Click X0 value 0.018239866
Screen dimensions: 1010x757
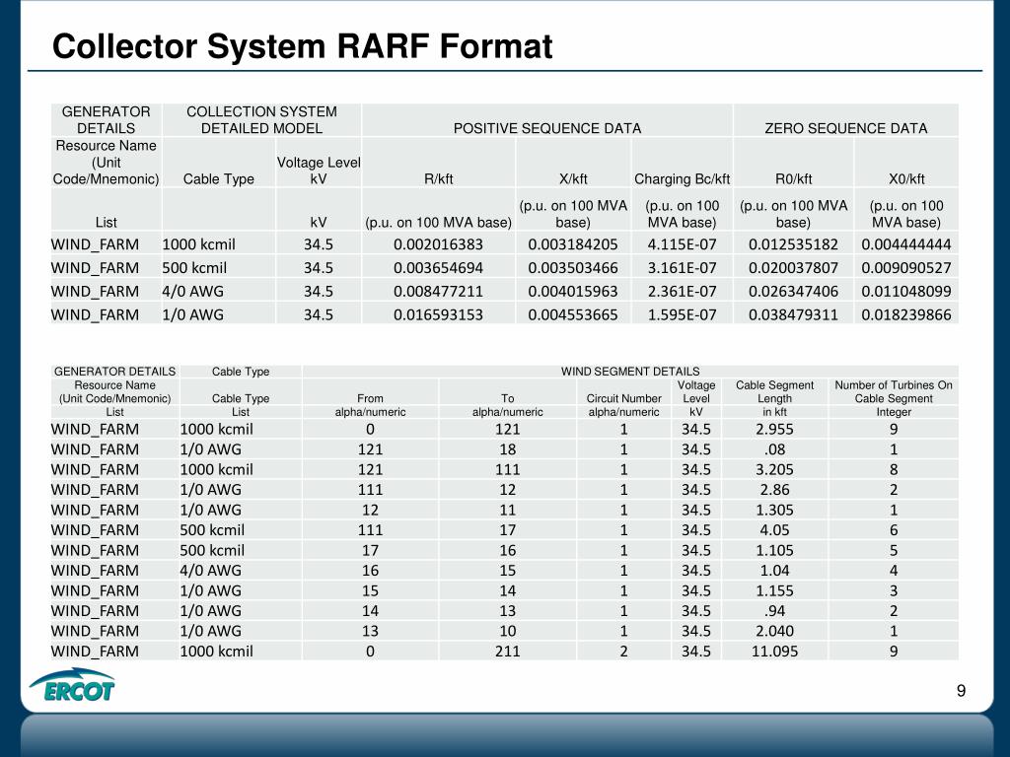click(x=906, y=314)
